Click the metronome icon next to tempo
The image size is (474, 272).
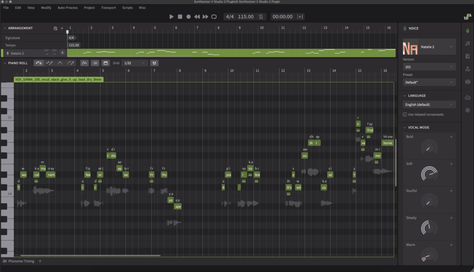[x=262, y=17]
